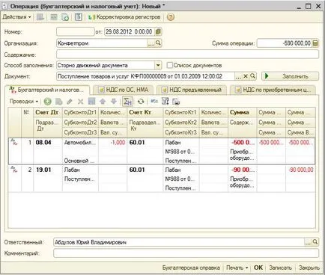The image size is (325, 275).
Task: Click the Закрыть button
Action: pyautogui.click(x=309, y=268)
